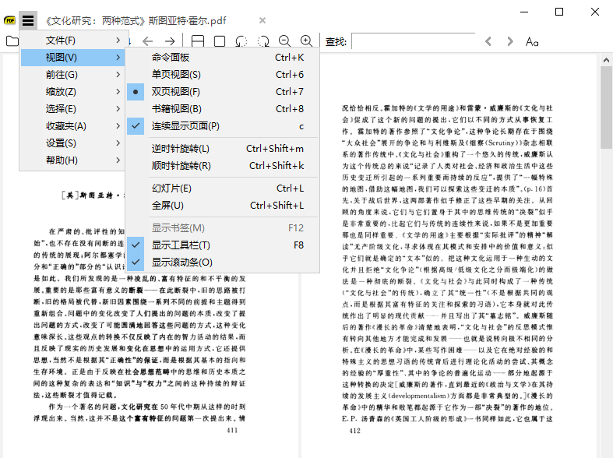The image size is (613, 458).
Task: Select the PDF file tab title
Action: (x=136, y=21)
